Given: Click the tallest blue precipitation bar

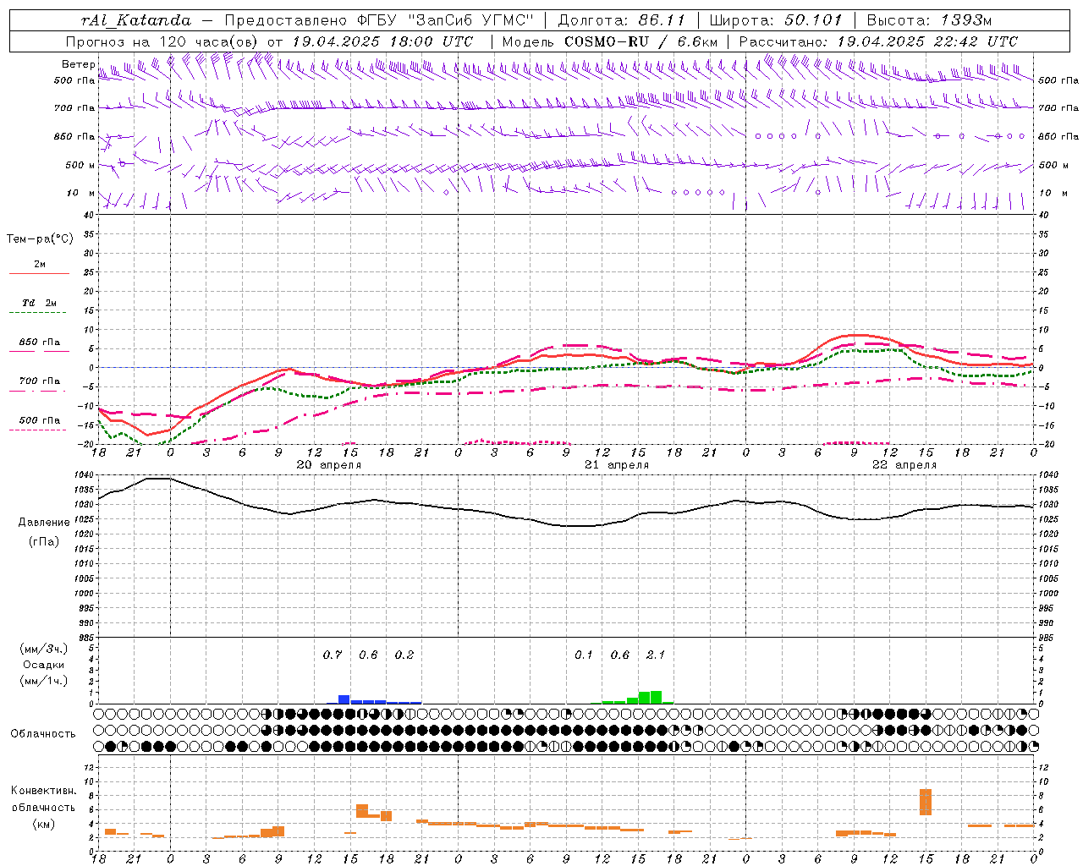Looking at the screenshot, I should pyautogui.click(x=344, y=699).
